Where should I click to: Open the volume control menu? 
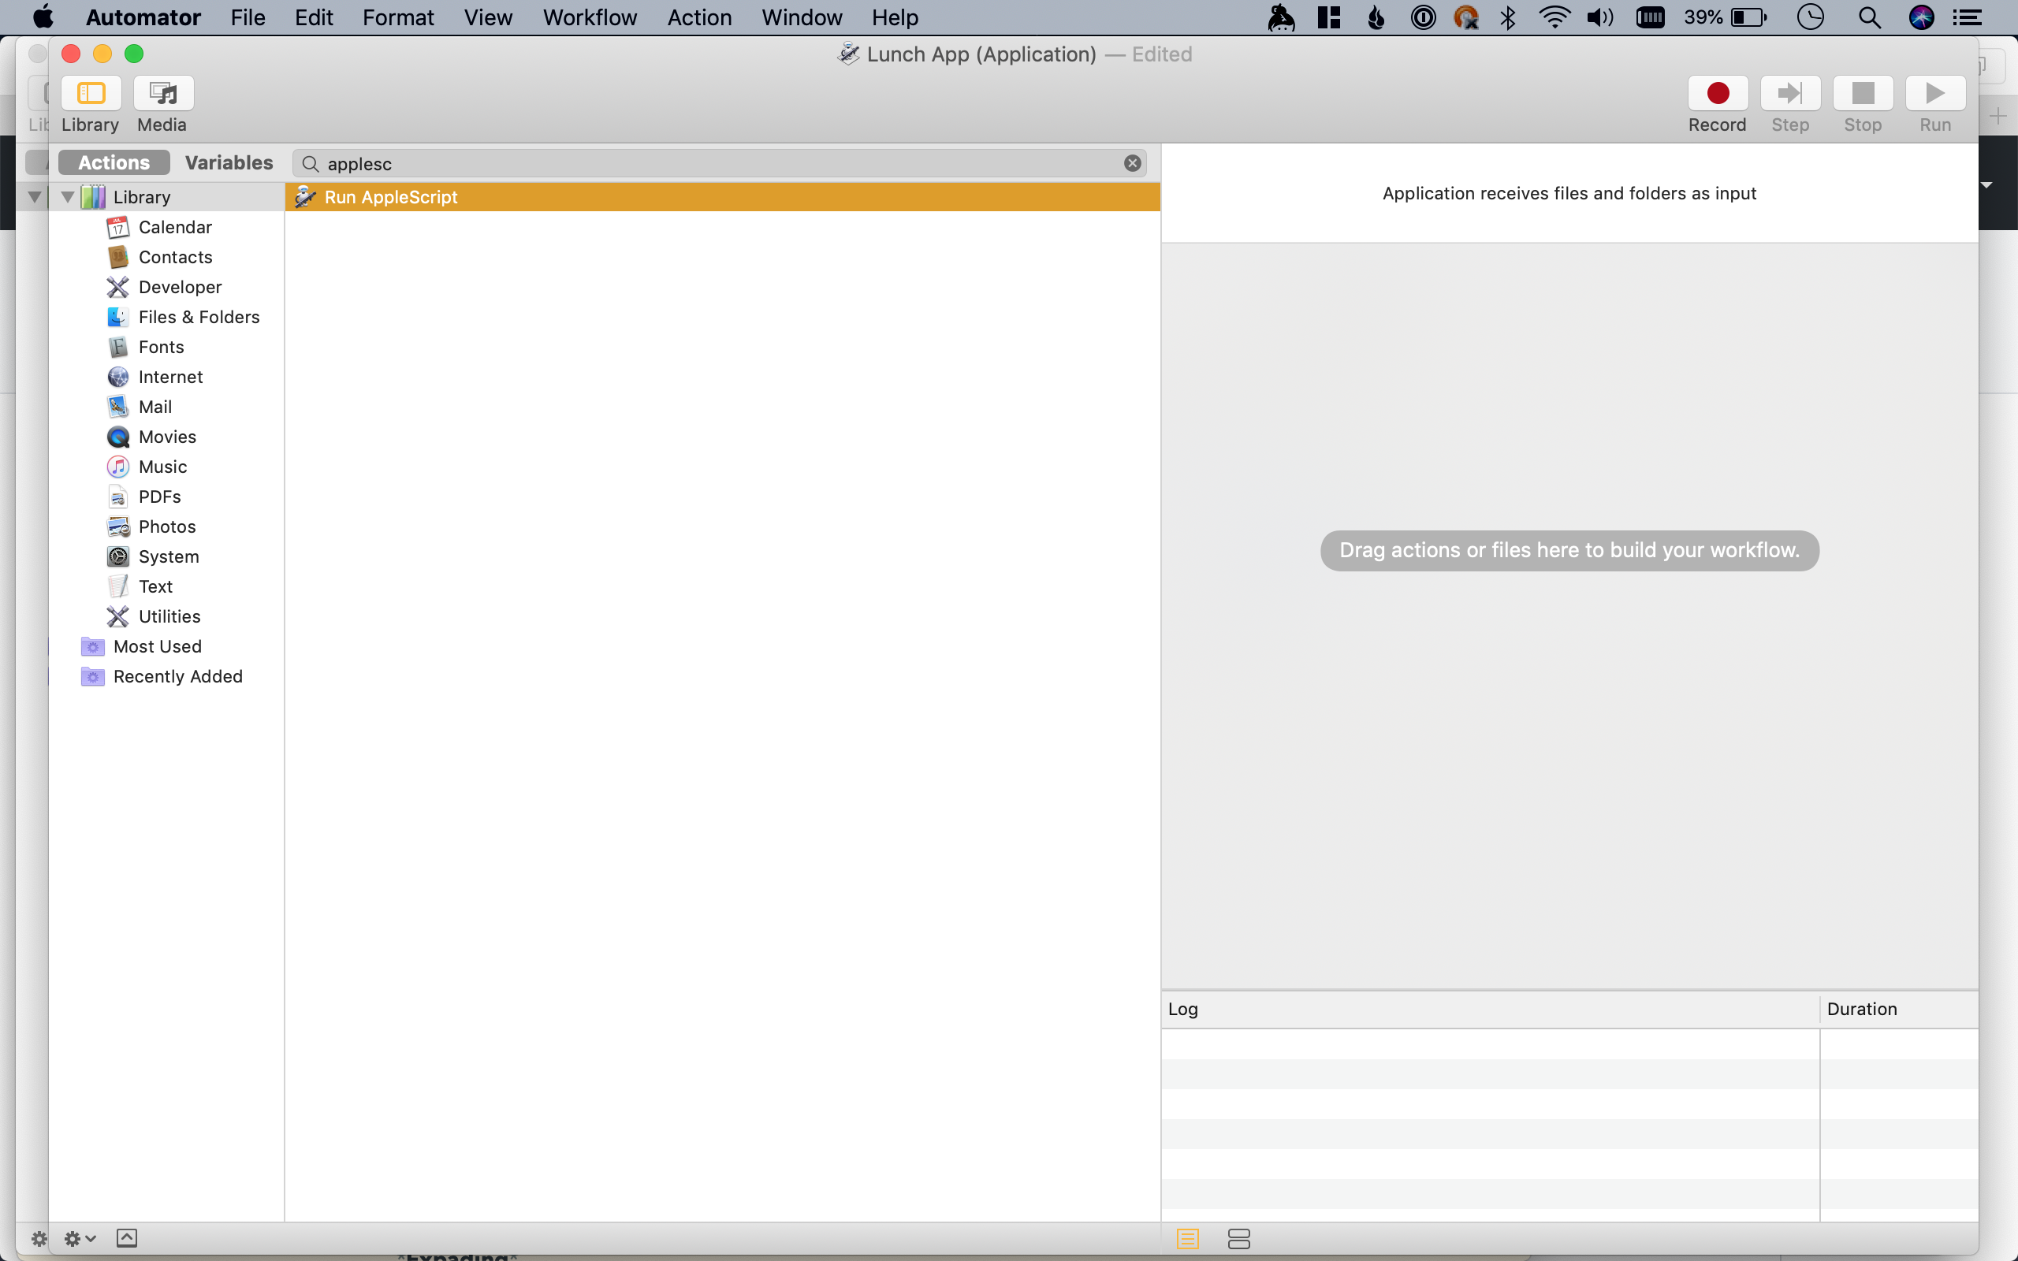click(x=1600, y=17)
